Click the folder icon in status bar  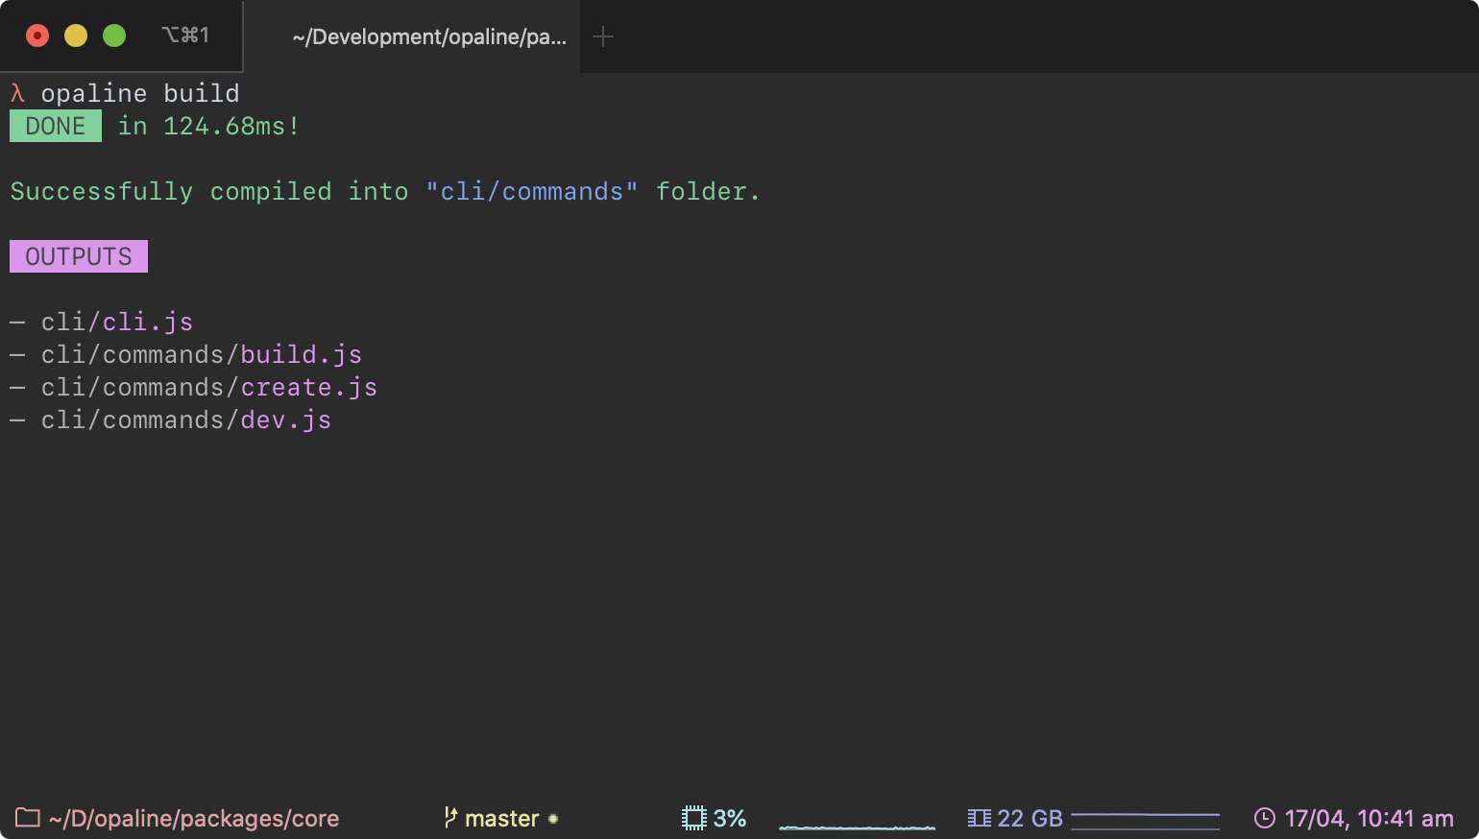pyautogui.click(x=28, y=818)
